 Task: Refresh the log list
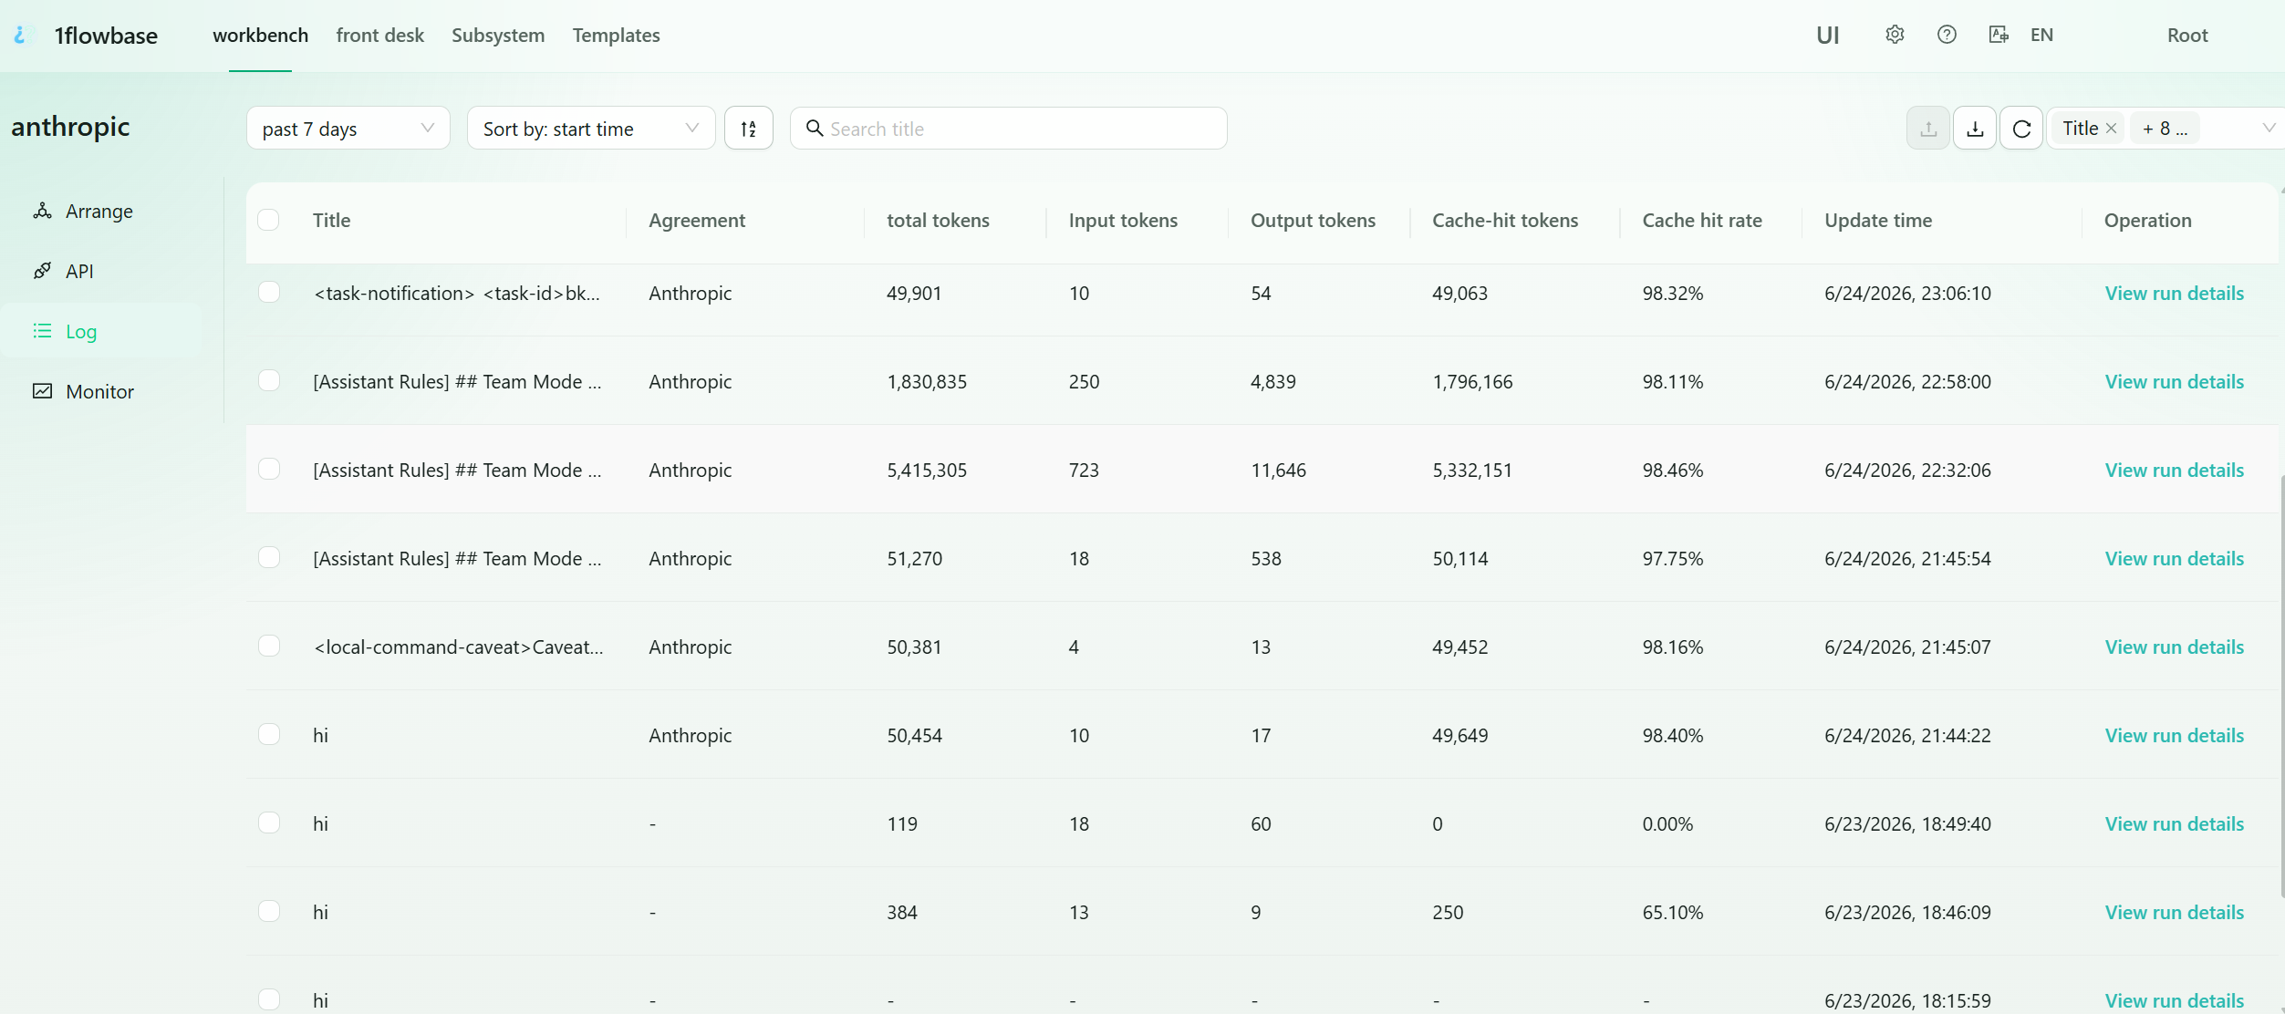[x=2021, y=129]
